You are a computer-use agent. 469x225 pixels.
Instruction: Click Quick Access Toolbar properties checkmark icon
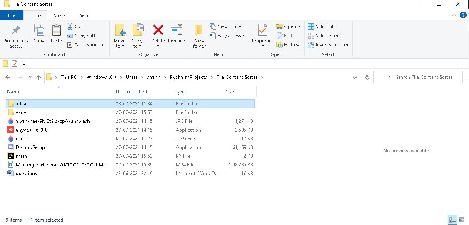tap(14, 64)
